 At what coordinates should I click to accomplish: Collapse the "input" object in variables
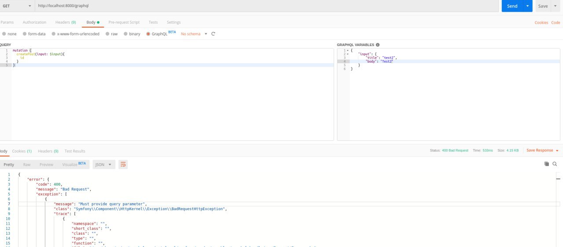(348, 54)
